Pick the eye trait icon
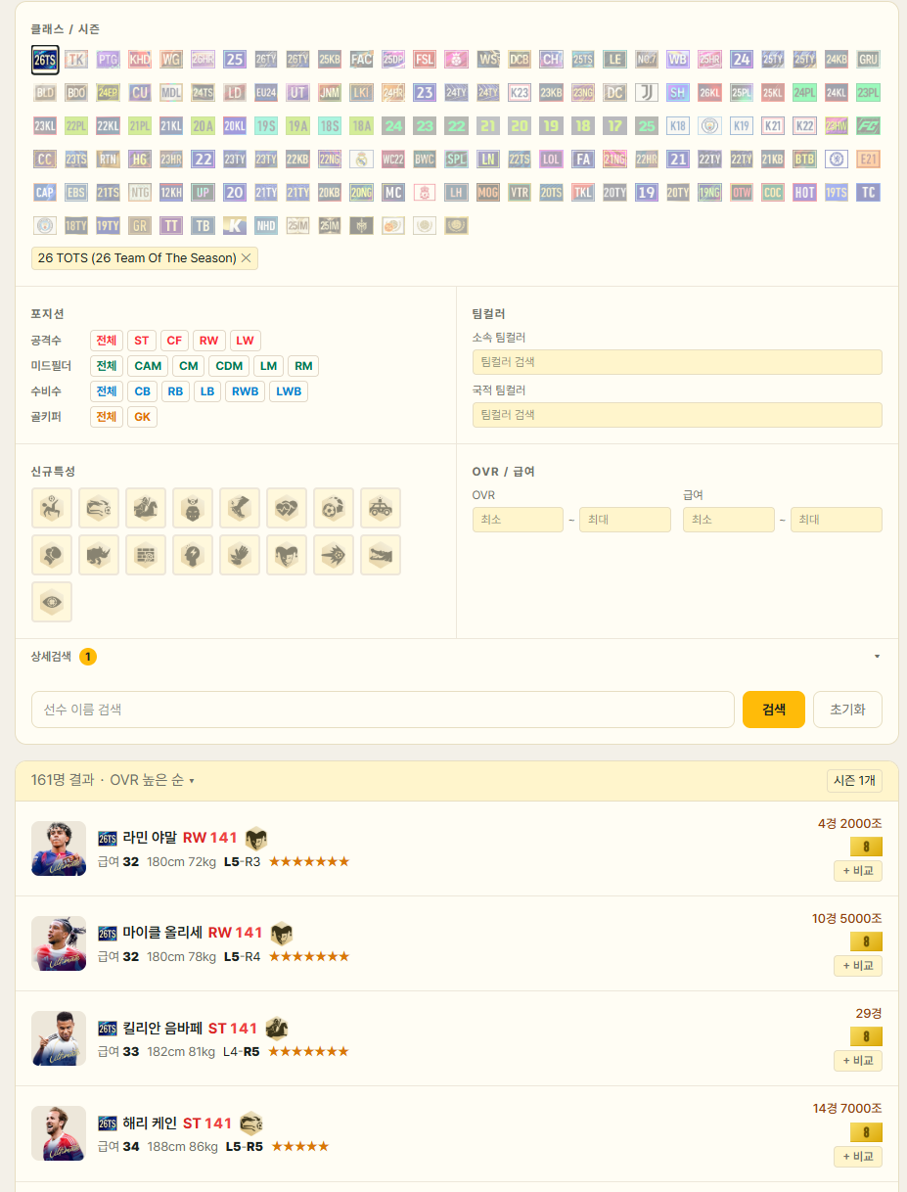The image size is (907, 1192). point(52,602)
